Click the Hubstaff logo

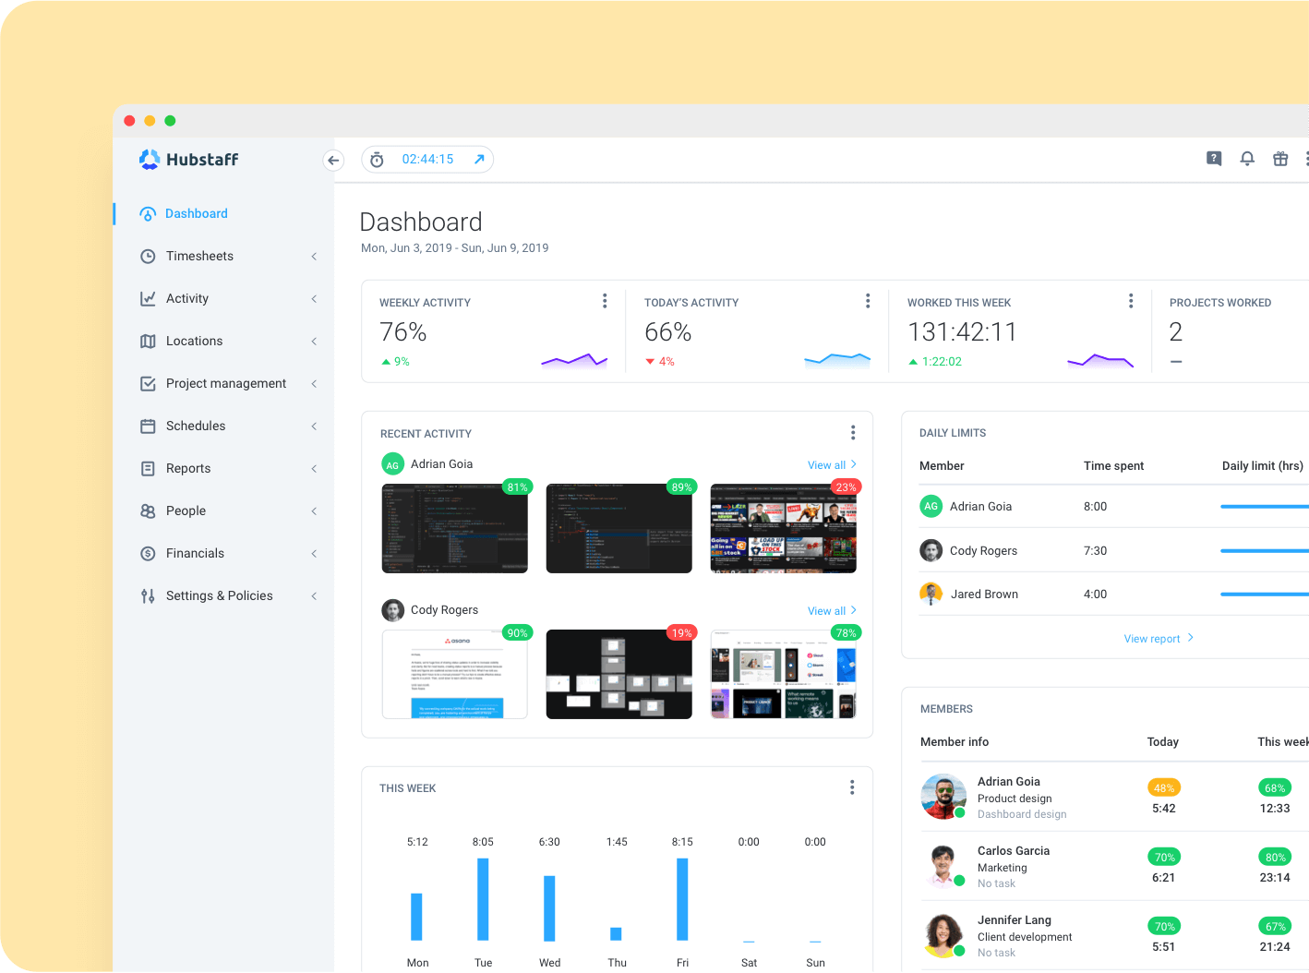coord(189,160)
